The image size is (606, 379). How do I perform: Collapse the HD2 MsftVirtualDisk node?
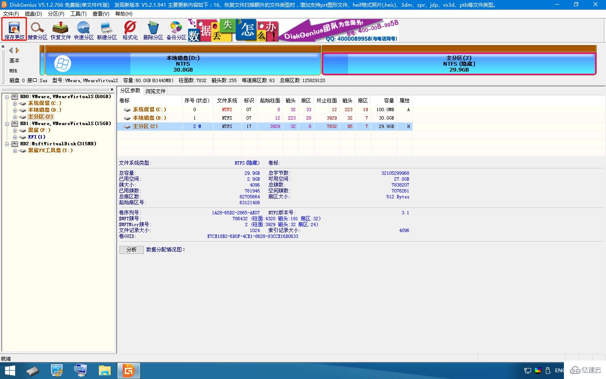[x=7, y=144]
